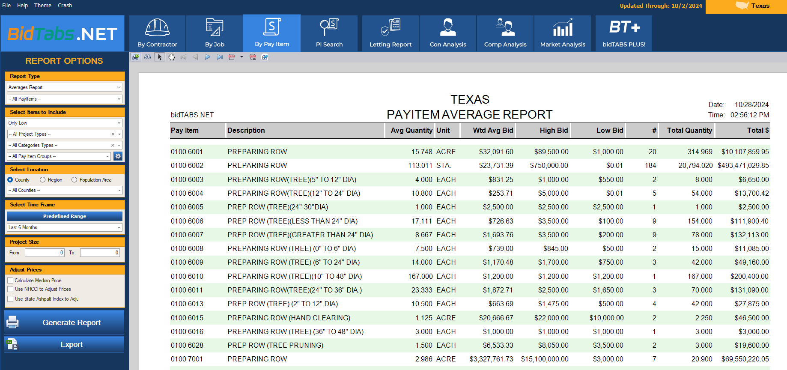The width and height of the screenshot is (787, 370).
Task: Enable Use State Asphalt Index checkbox
Action: click(x=10, y=299)
